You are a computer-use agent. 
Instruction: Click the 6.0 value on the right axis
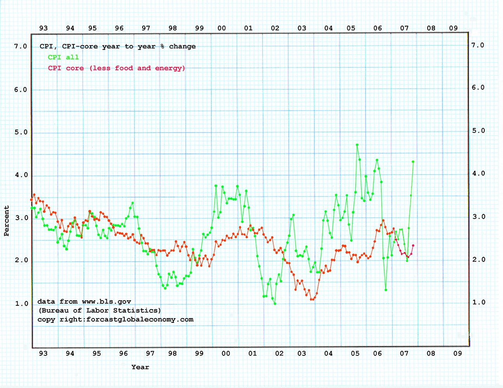coord(478,88)
